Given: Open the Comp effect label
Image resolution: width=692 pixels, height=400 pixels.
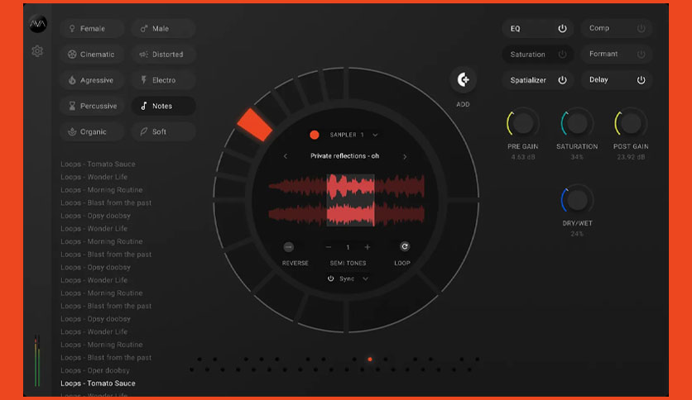Looking at the screenshot, I should coord(599,28).
